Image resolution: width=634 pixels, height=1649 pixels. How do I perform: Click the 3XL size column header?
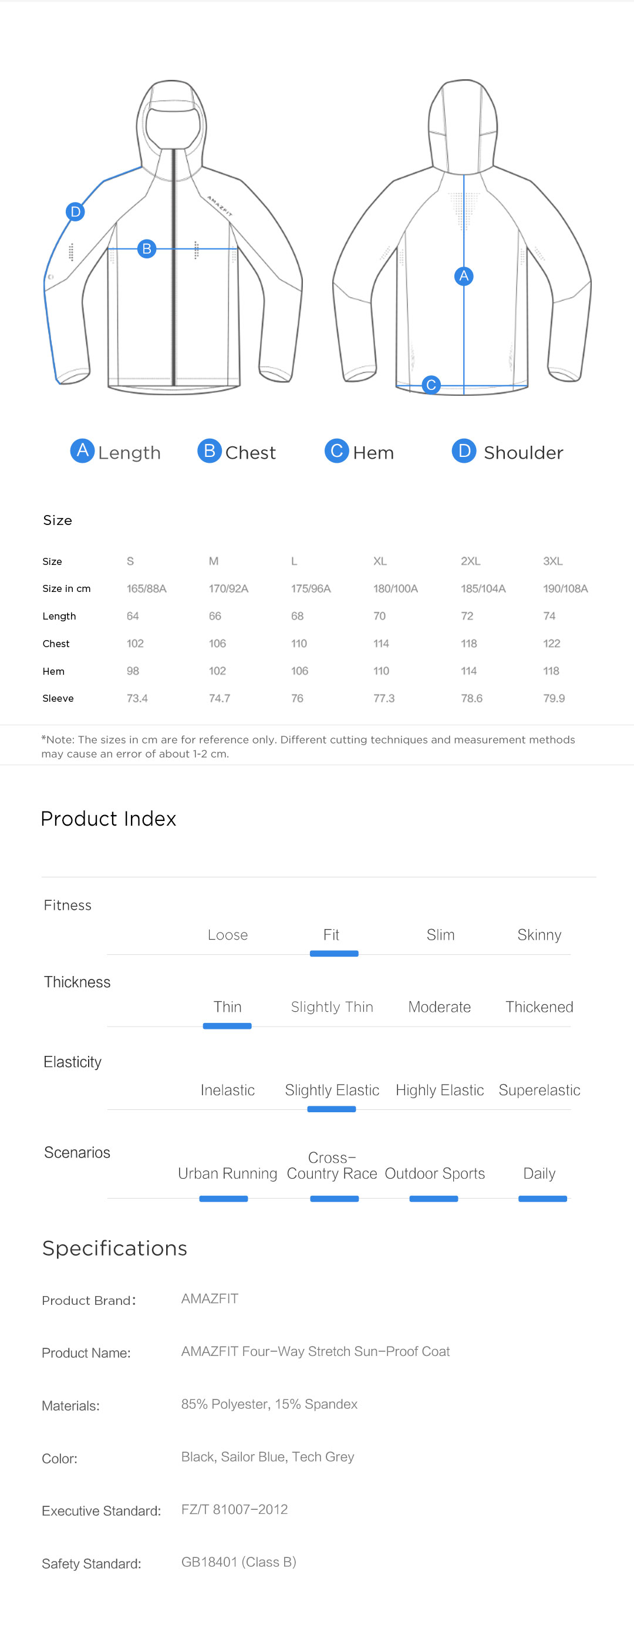[553, 561]
